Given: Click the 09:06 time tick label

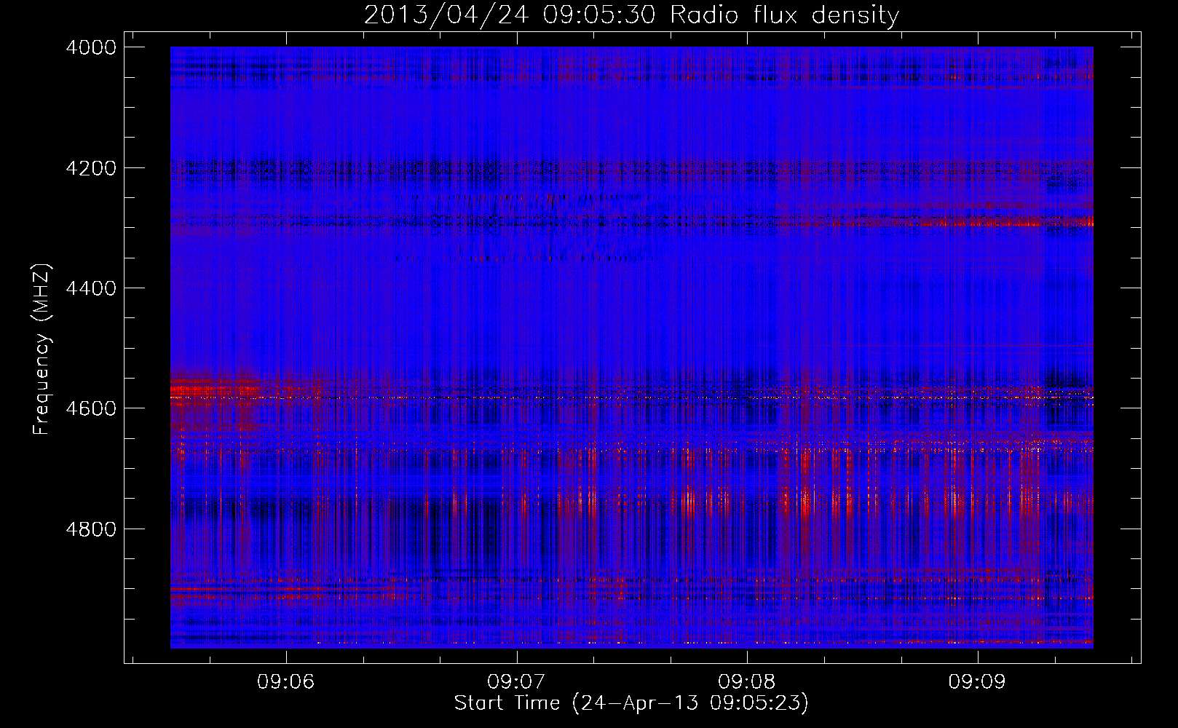Looking at the screenshot, I should click(286, 681).
